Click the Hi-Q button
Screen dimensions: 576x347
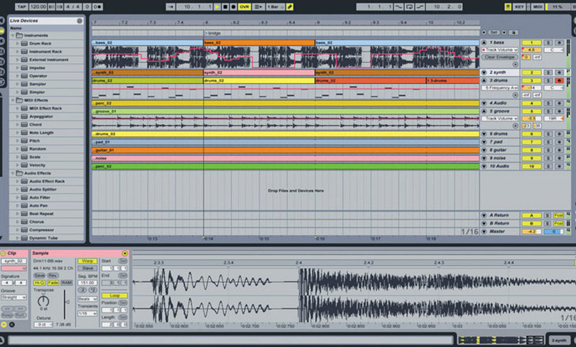click(x=39, y=283)
